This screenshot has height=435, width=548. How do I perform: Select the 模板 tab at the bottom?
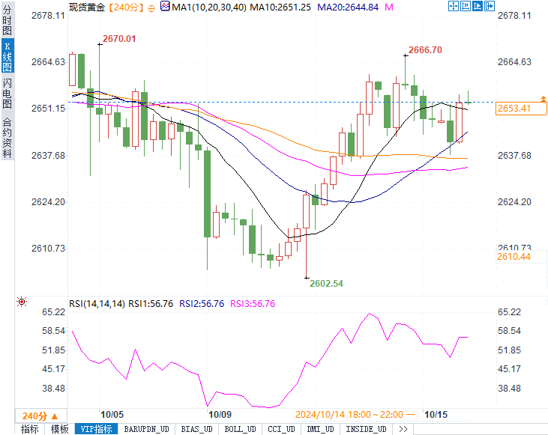point(60,429)
